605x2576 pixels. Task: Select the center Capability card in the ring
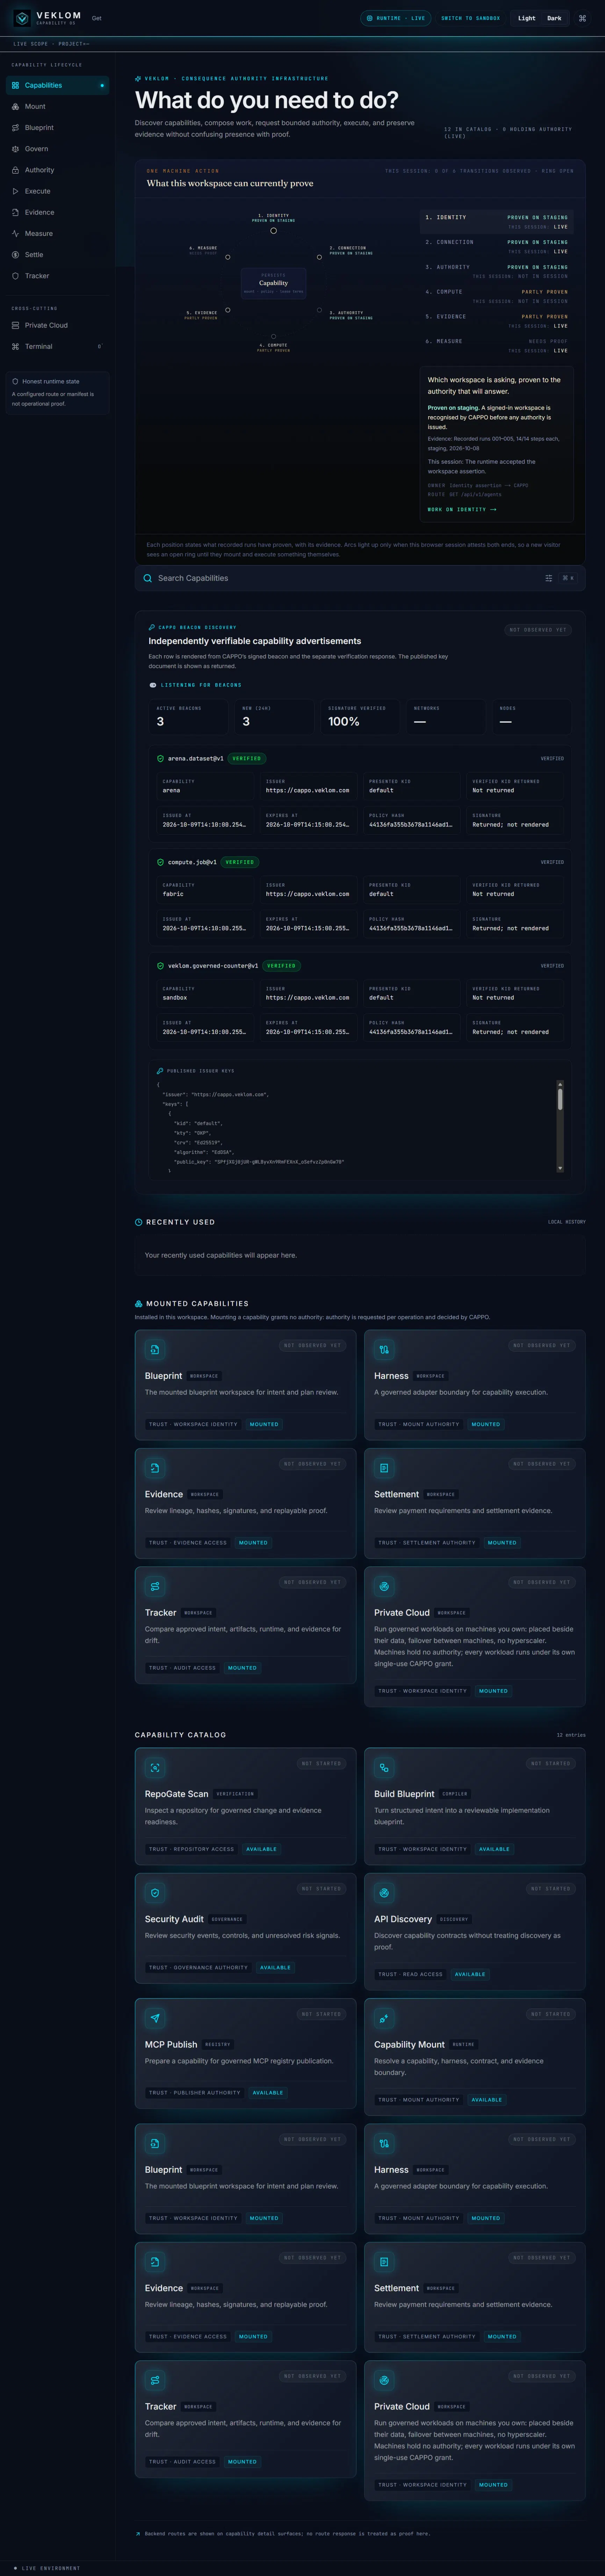273,283
